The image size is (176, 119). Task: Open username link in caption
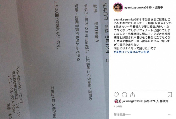point(127,20)
